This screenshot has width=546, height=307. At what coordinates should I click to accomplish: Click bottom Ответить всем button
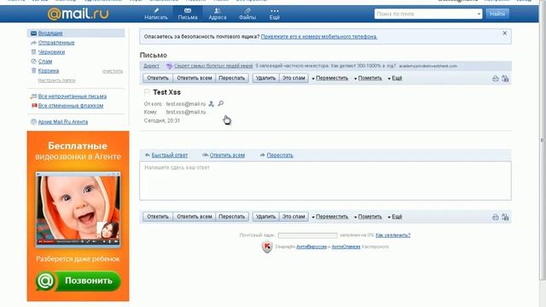(195, 217)
